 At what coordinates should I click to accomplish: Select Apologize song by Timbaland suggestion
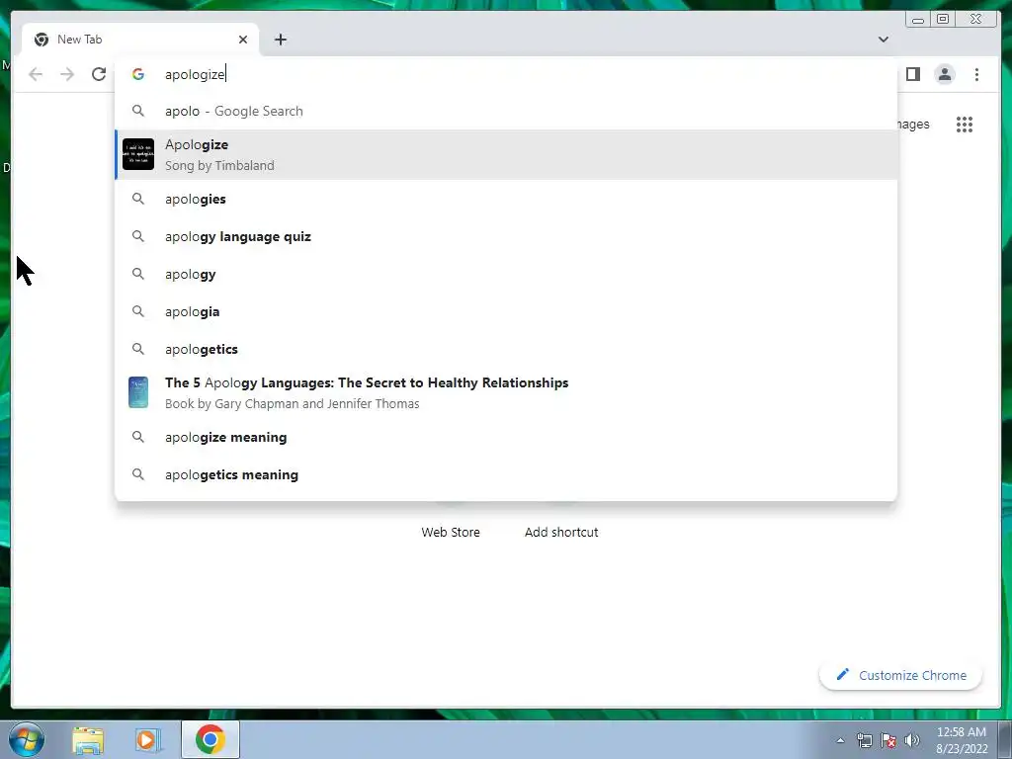(x=506, y=155)
